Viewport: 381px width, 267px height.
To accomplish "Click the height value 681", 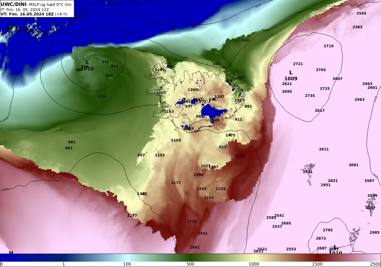I will [72, 142].
